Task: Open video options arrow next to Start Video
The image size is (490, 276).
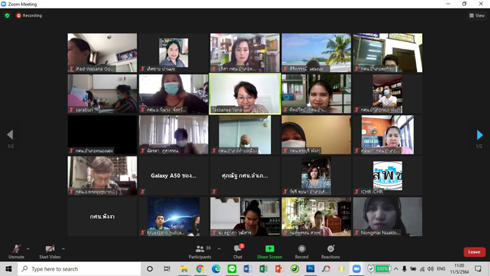Action: pyautogui.click(x=64, y=249)
